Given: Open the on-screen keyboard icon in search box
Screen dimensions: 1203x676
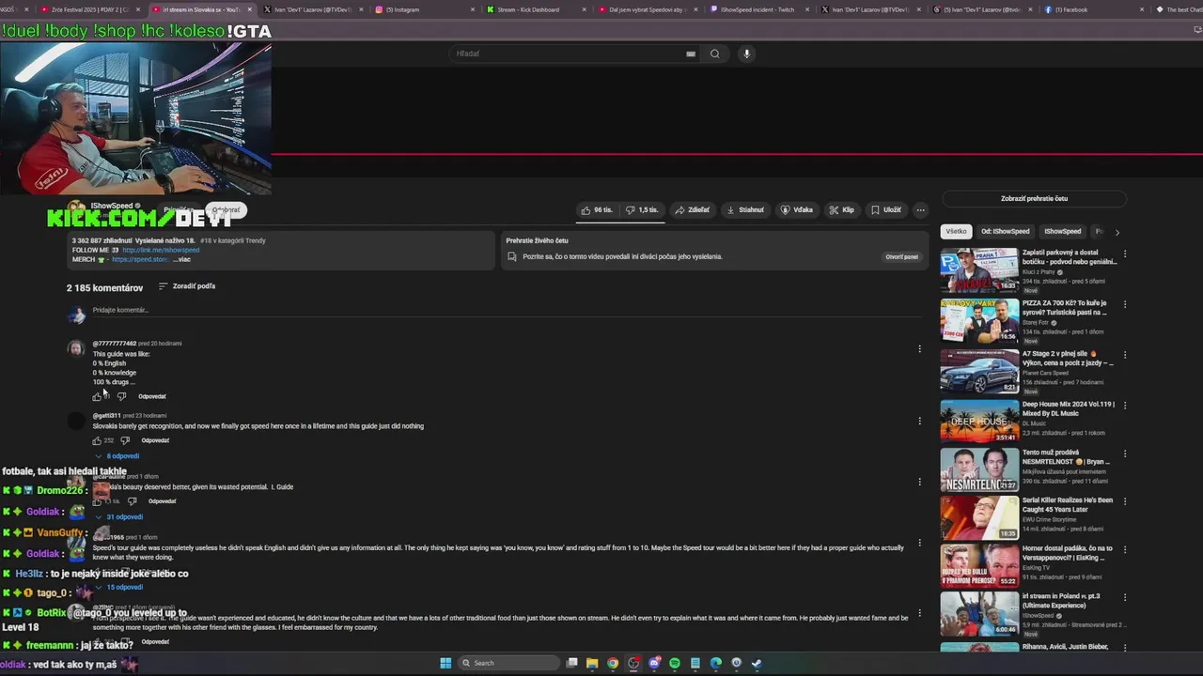Looking at the screenshot, I should [x=691, y=54].
